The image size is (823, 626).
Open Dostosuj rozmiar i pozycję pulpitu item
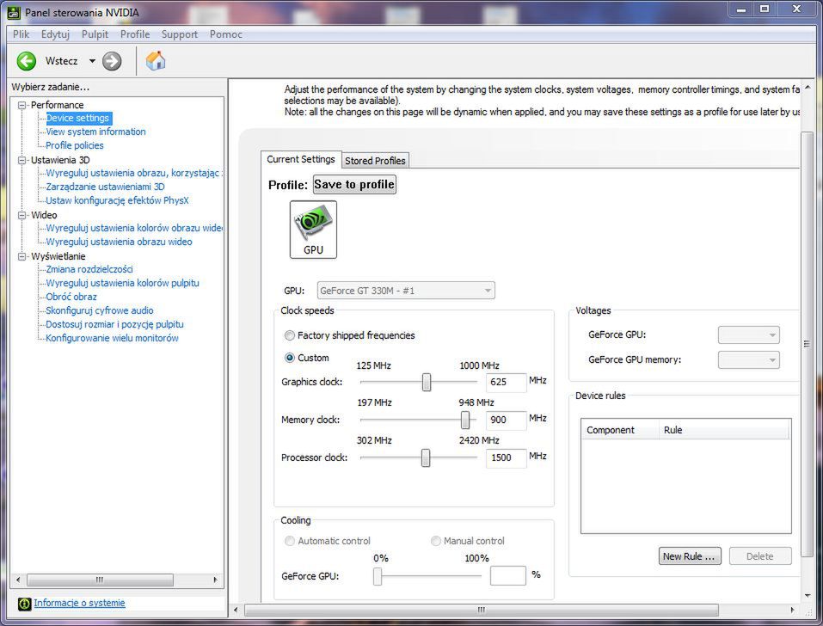(x=114, y=324)
